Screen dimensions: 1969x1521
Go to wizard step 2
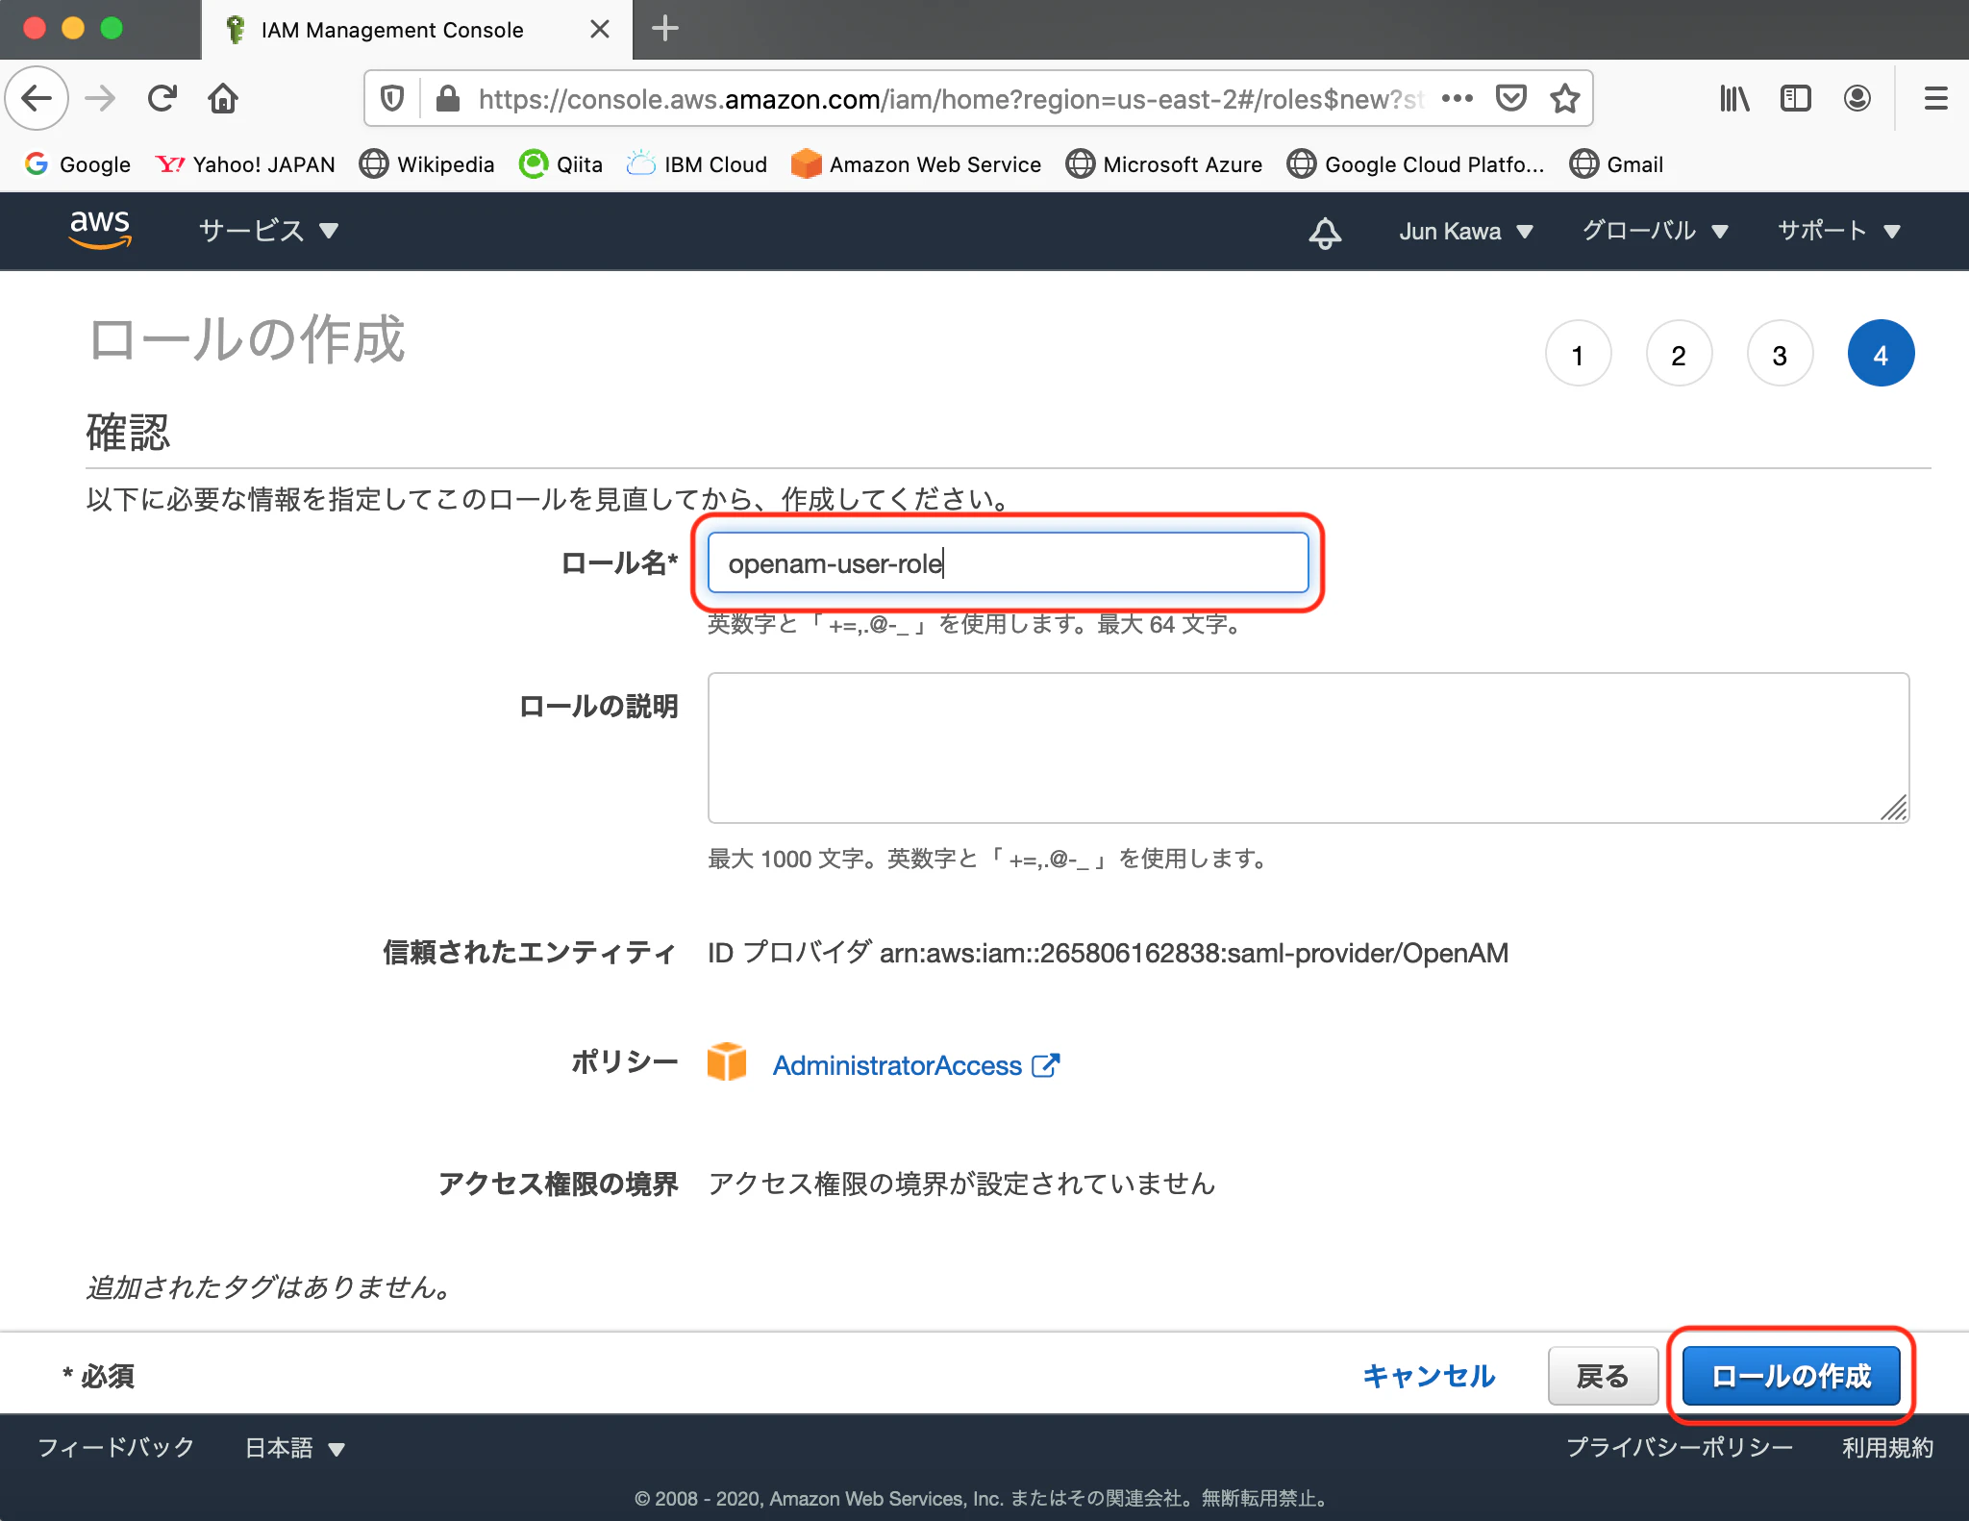click(1679, 354)
